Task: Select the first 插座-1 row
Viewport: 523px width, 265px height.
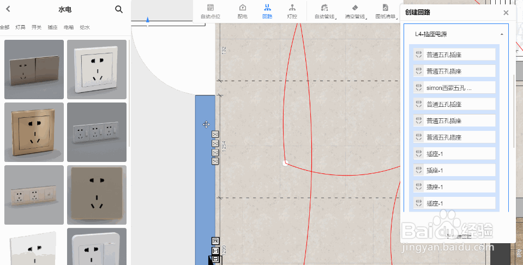Action: click(454, 154)
